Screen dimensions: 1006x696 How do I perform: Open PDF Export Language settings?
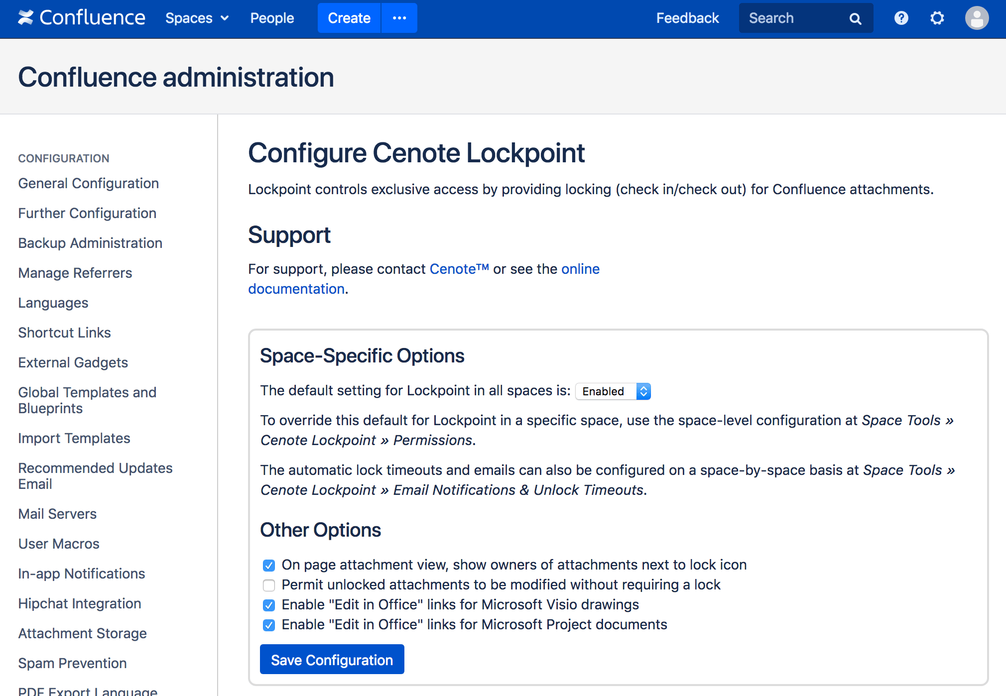88,691
